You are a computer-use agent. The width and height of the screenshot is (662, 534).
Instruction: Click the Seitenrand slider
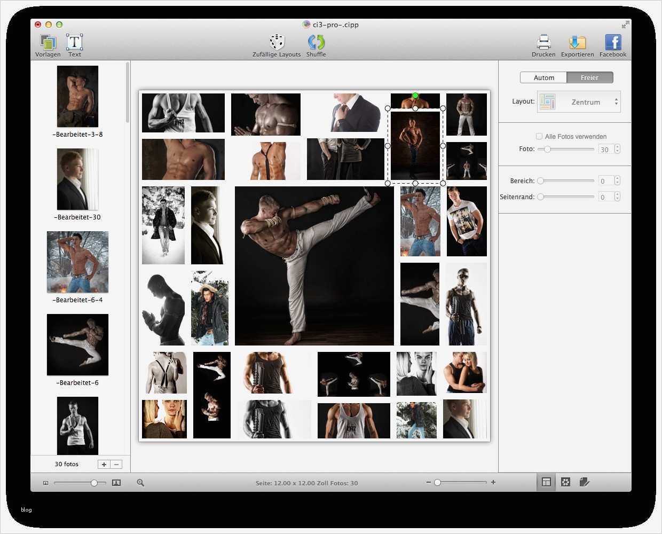pos(567,197)
